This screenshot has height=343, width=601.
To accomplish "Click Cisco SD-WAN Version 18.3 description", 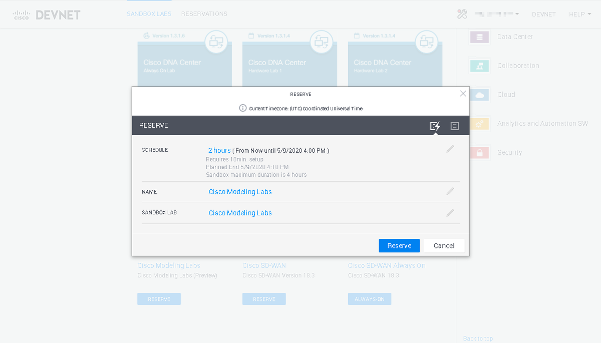I will [278, 275].
